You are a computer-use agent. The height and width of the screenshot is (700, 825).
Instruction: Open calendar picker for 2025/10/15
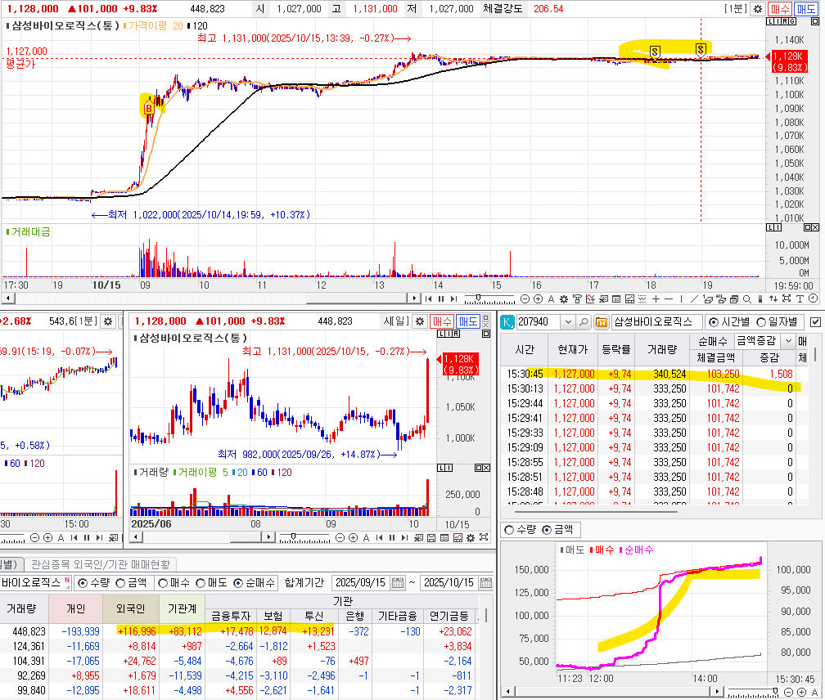click(486, 583)
